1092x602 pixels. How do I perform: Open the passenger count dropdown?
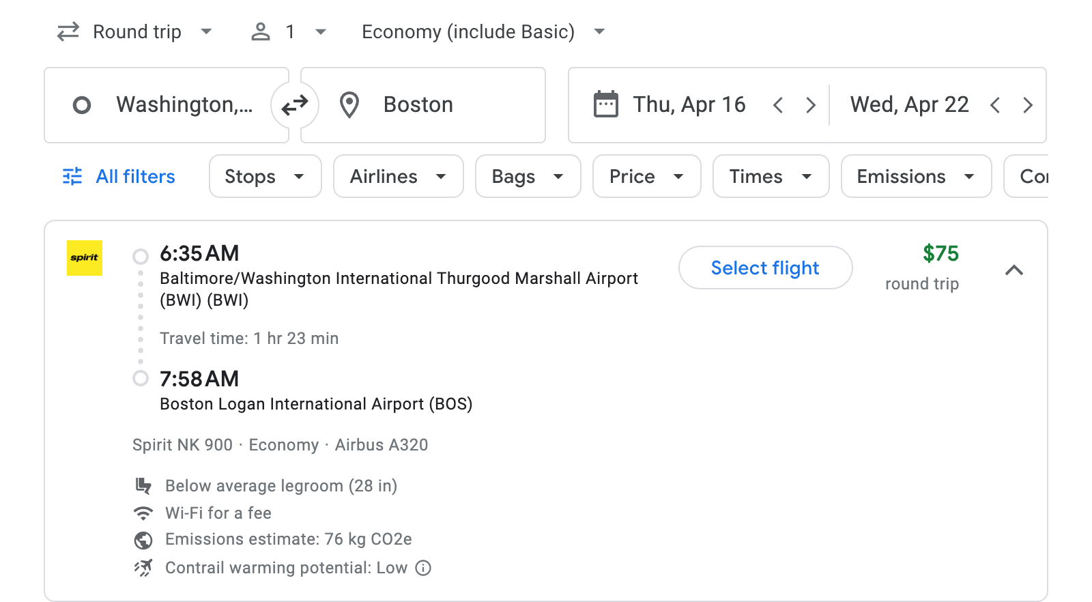tap(289, 32)
